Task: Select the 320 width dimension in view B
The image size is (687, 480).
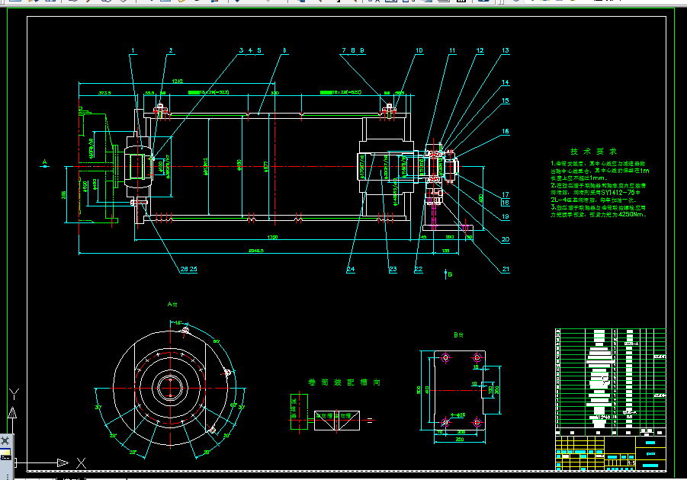Action: point(460,439)
